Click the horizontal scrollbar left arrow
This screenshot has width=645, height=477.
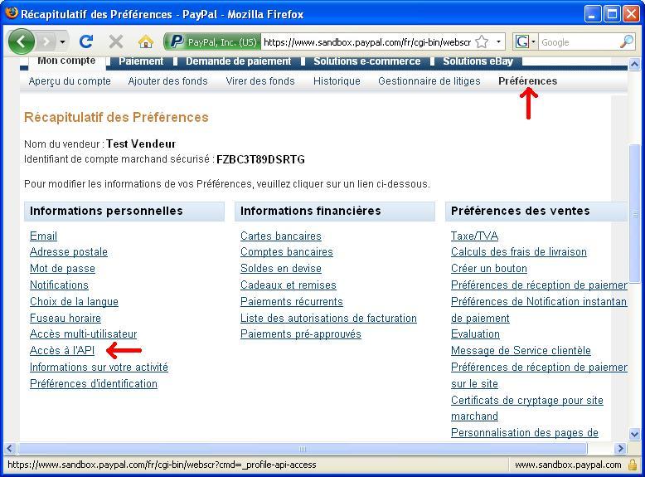10,448
